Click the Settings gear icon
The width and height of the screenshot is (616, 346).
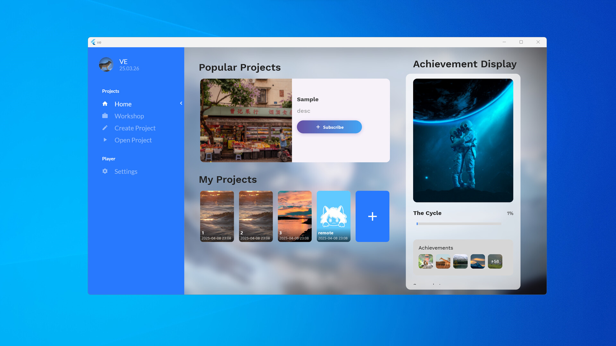(x=105, y=171)
